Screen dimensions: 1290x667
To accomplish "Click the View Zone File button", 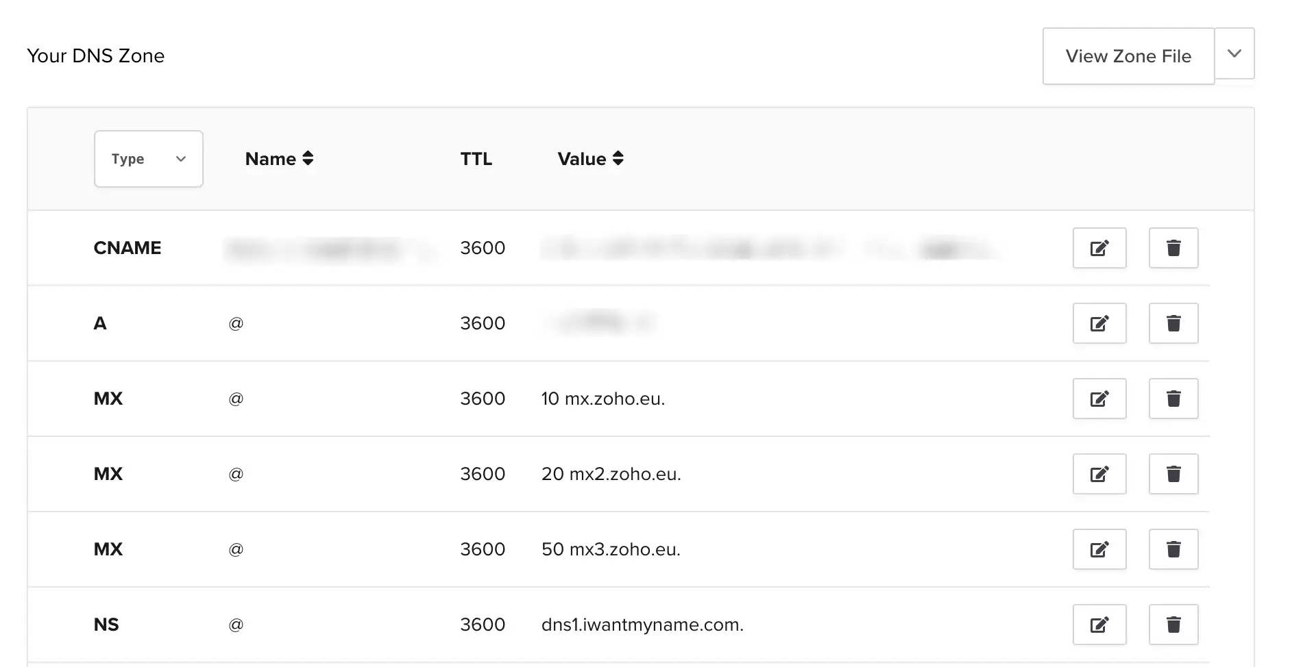I will (1128, 56).
